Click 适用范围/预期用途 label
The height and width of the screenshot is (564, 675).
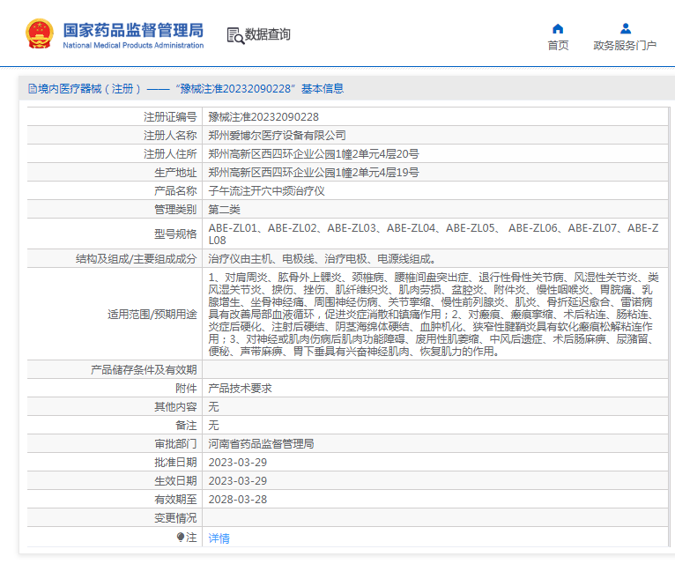[x=152, y=315]
